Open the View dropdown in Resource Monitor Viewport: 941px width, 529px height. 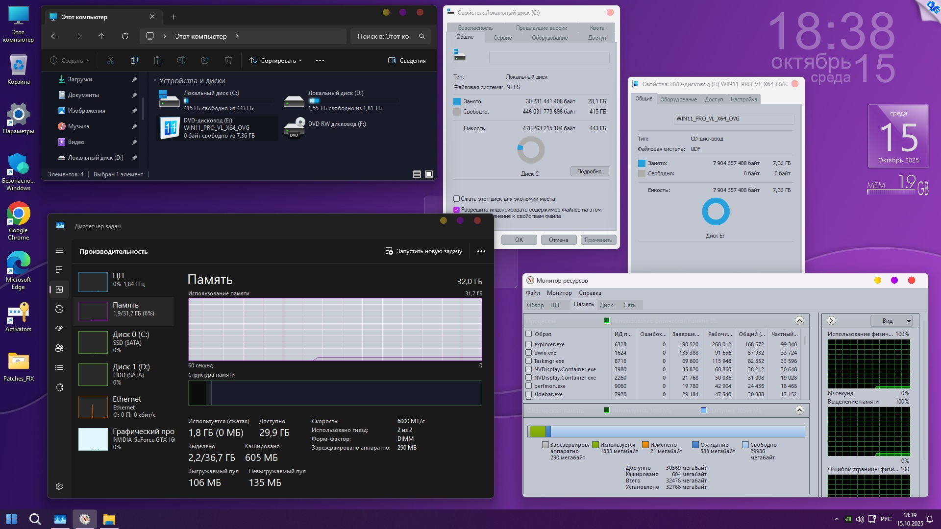(891, 321)
